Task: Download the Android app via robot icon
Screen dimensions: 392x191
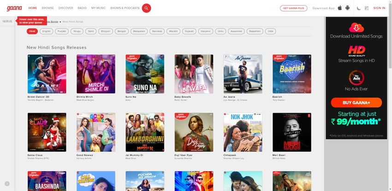Action: pos(347,8)
